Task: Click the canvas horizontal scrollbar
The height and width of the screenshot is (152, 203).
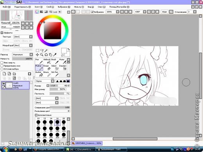Action: point(135,139)
